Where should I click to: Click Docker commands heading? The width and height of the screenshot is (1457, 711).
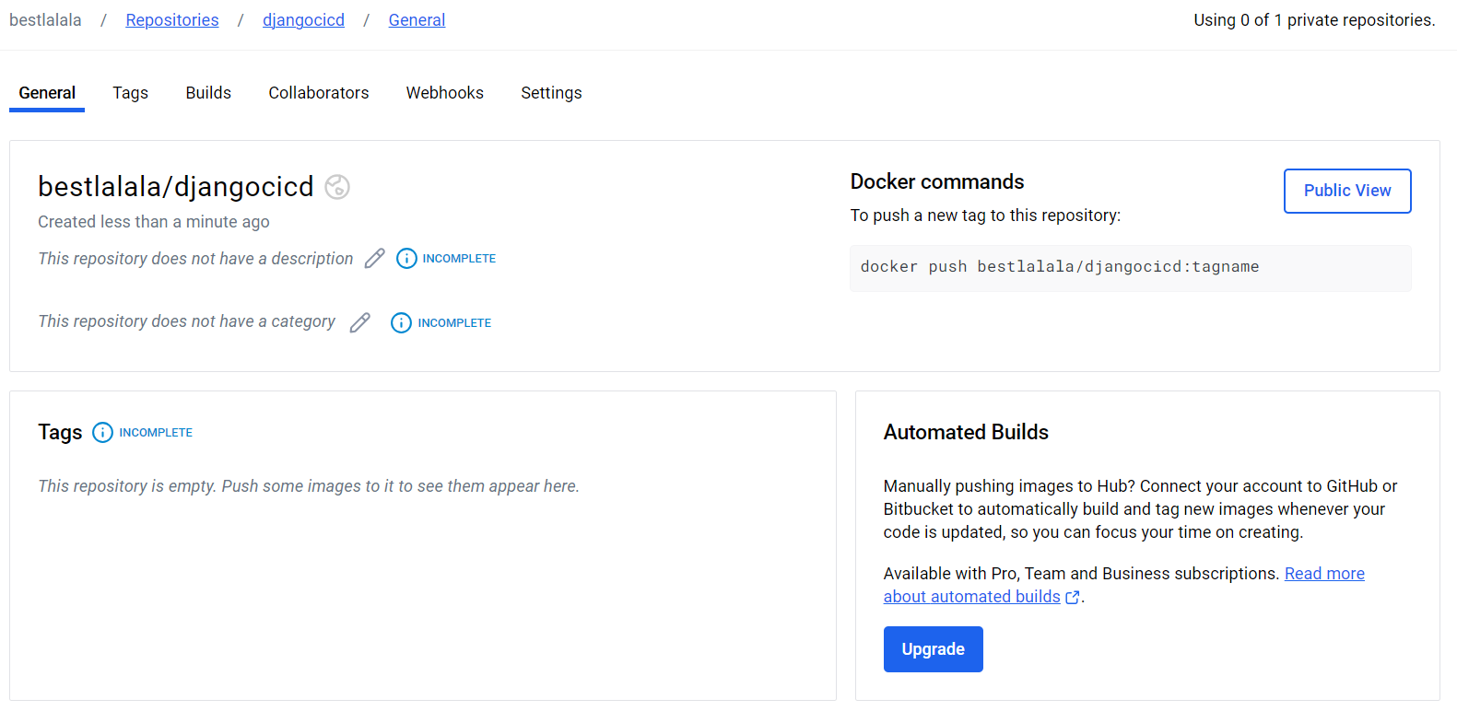(x=937, y=181)
